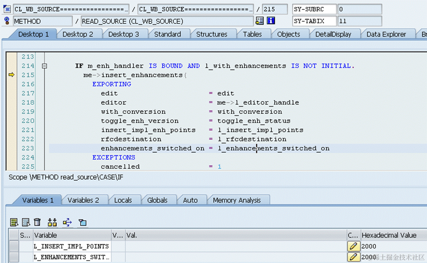Click the SY-TABIX field
The image size is (427, 263).
click(314, 21)
